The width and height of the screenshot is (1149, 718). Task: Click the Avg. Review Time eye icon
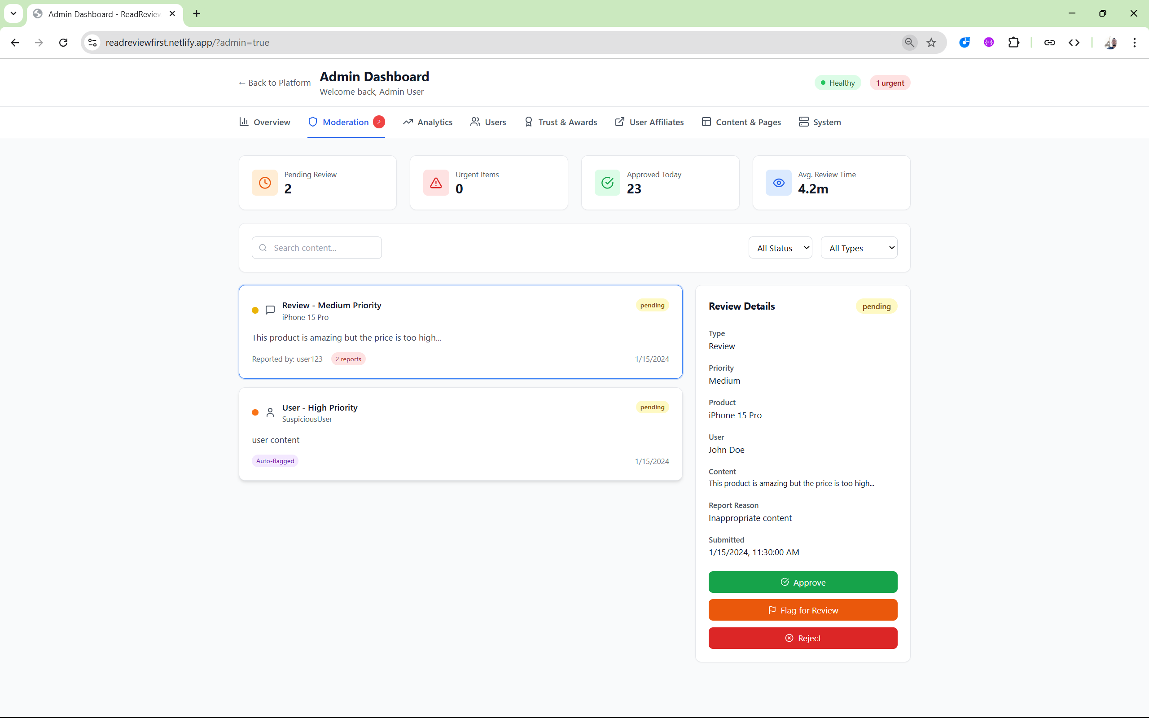pos(779,183)
